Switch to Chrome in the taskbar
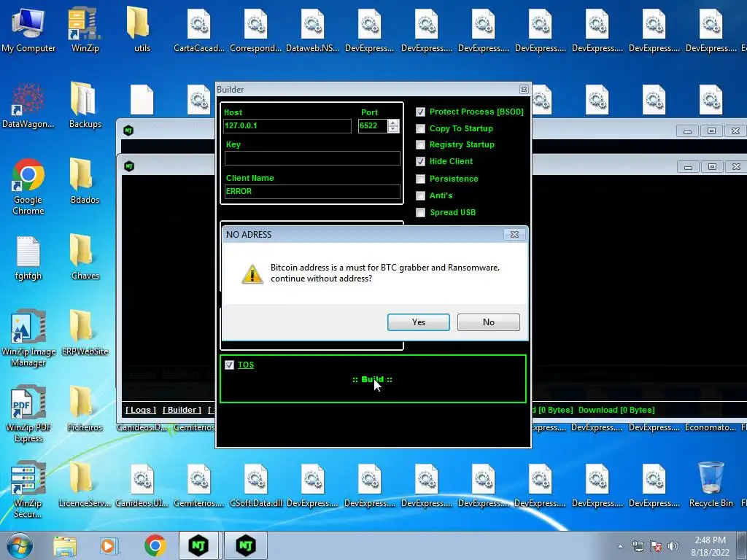 tap(155, 545)
